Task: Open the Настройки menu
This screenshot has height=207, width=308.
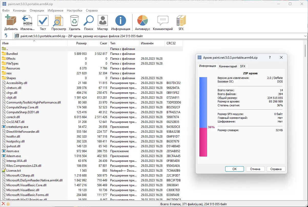Action: tap(75, 11)
